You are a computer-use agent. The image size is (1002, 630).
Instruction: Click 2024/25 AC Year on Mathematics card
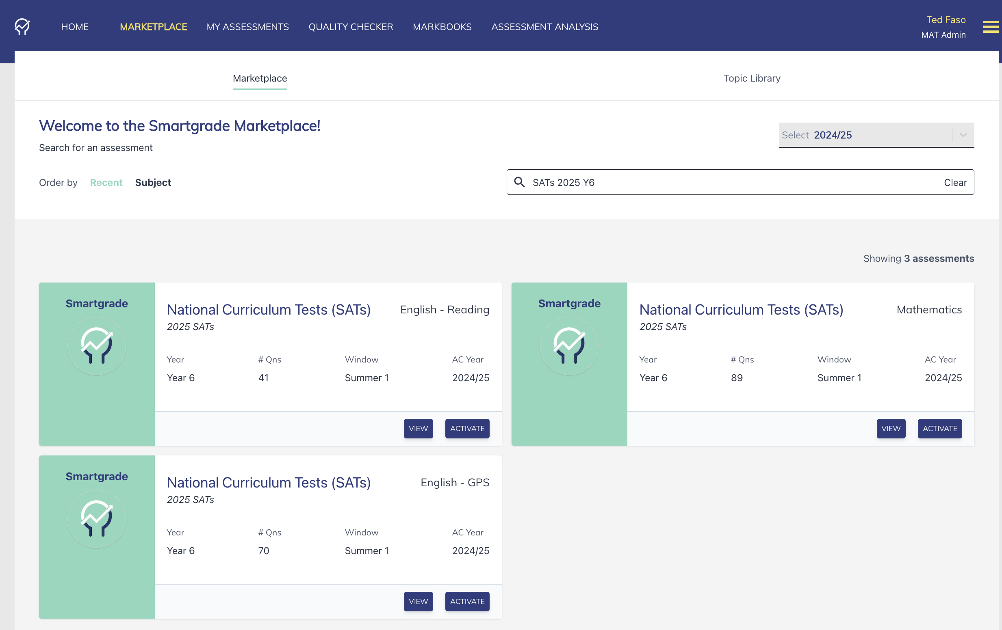943,378
